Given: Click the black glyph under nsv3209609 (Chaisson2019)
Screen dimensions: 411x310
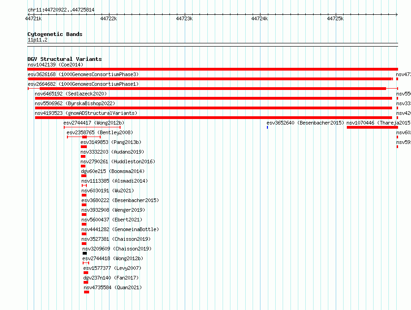Looking at the screenshot, I should (x=85, y=253).
